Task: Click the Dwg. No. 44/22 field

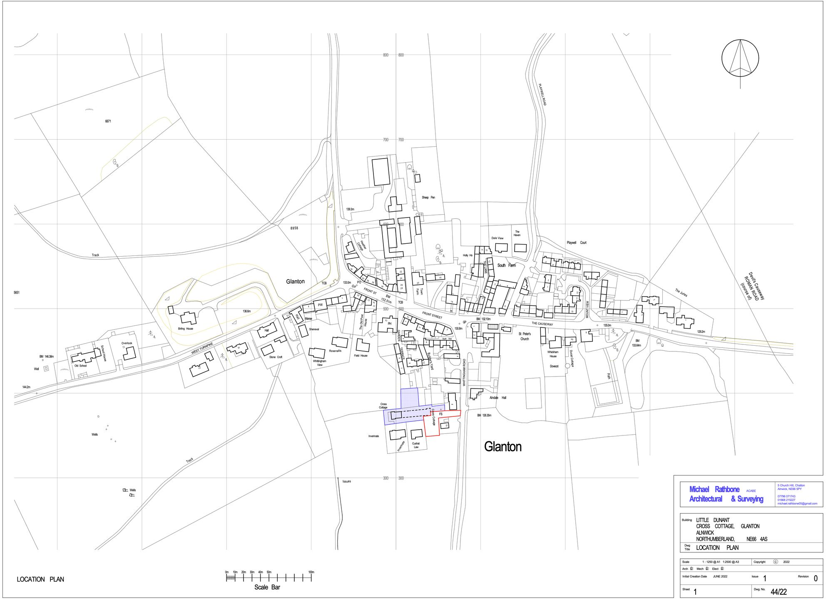Action: click(x=779, y=592)
